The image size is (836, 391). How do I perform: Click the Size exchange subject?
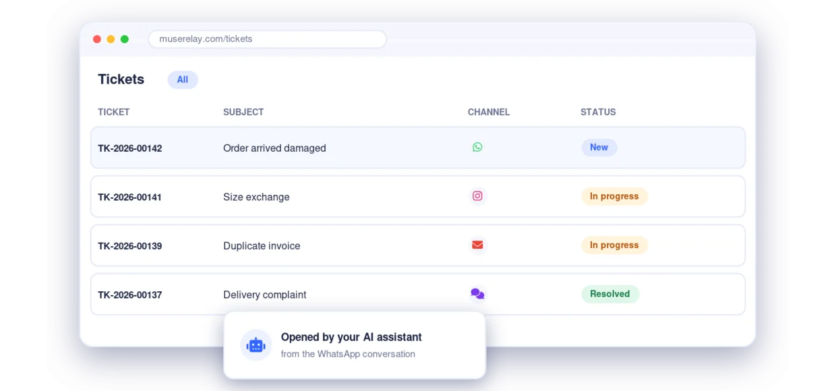pos(256,197)
